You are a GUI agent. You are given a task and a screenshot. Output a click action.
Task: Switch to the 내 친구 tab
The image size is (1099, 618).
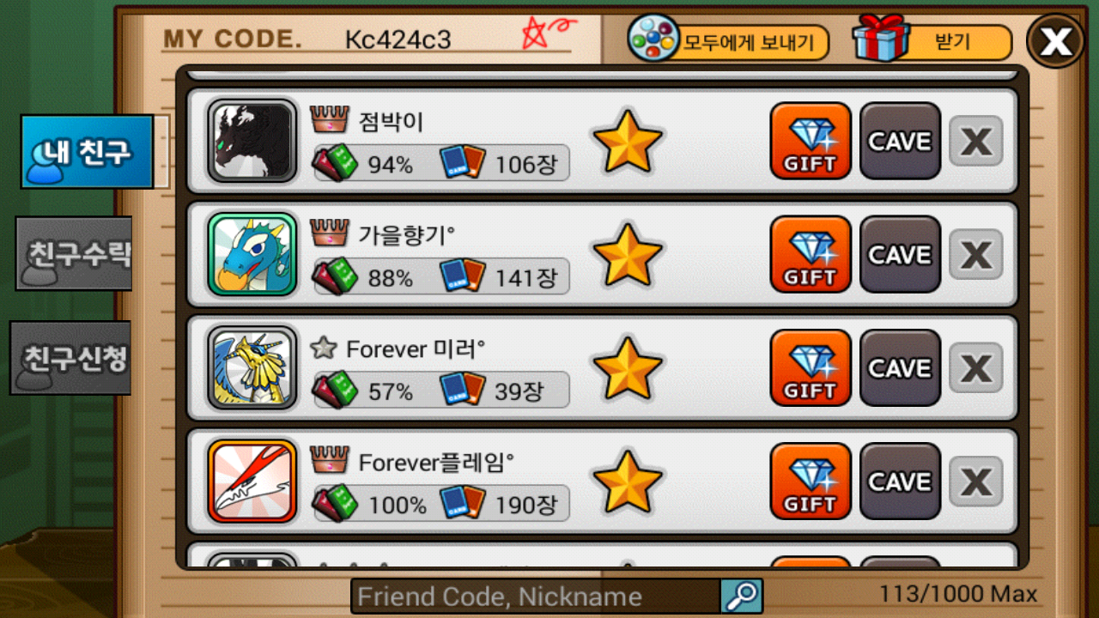87,152
